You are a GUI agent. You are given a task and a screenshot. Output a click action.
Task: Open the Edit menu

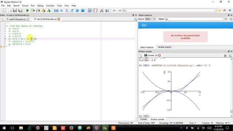pyautogui.click(x=9, y=6)
